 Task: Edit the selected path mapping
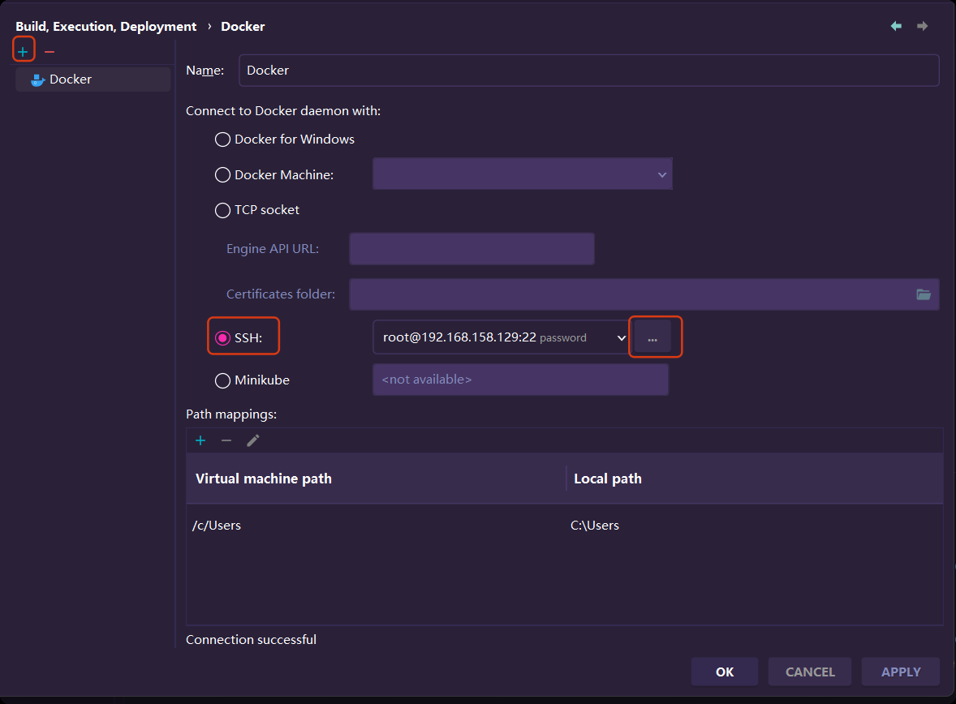(x=253, y=440)
